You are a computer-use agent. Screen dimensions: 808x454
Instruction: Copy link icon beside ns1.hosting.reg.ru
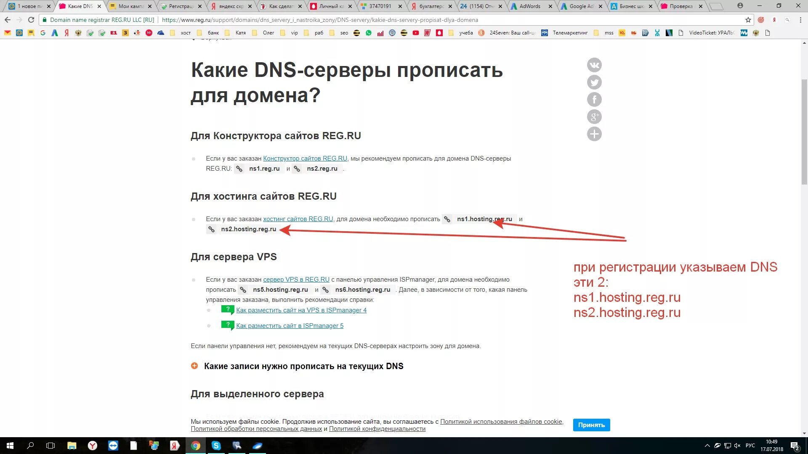click(447, 219)
